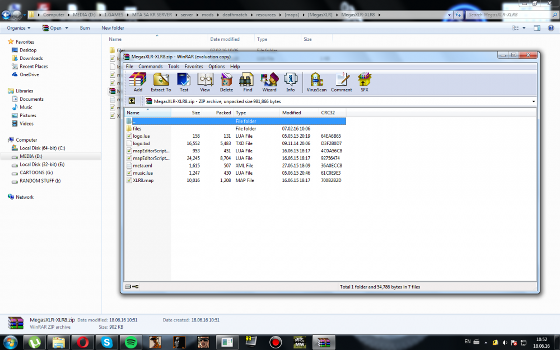The height and width of the screenshot is (350, 560).
Task: Click the Add toolbar icon in WinRAR
Action: point(138,82)
